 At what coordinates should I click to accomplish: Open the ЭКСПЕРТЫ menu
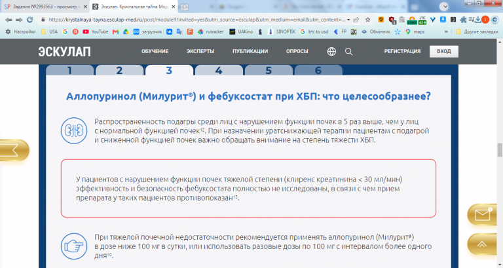pyautogui.click(x=200, y=51)
